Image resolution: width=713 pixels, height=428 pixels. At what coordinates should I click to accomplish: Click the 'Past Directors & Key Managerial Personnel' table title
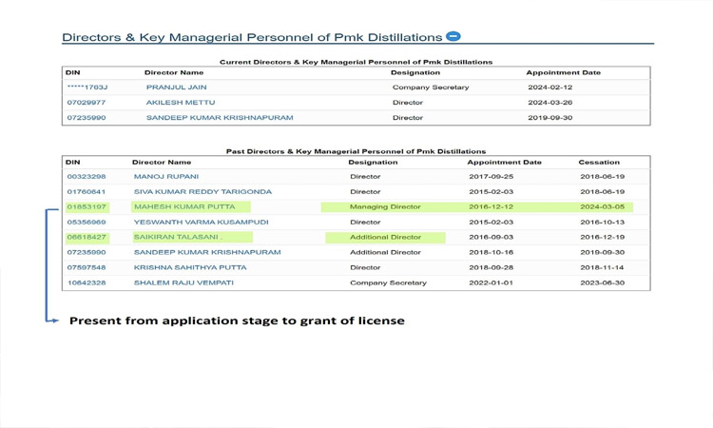[356, 151]
